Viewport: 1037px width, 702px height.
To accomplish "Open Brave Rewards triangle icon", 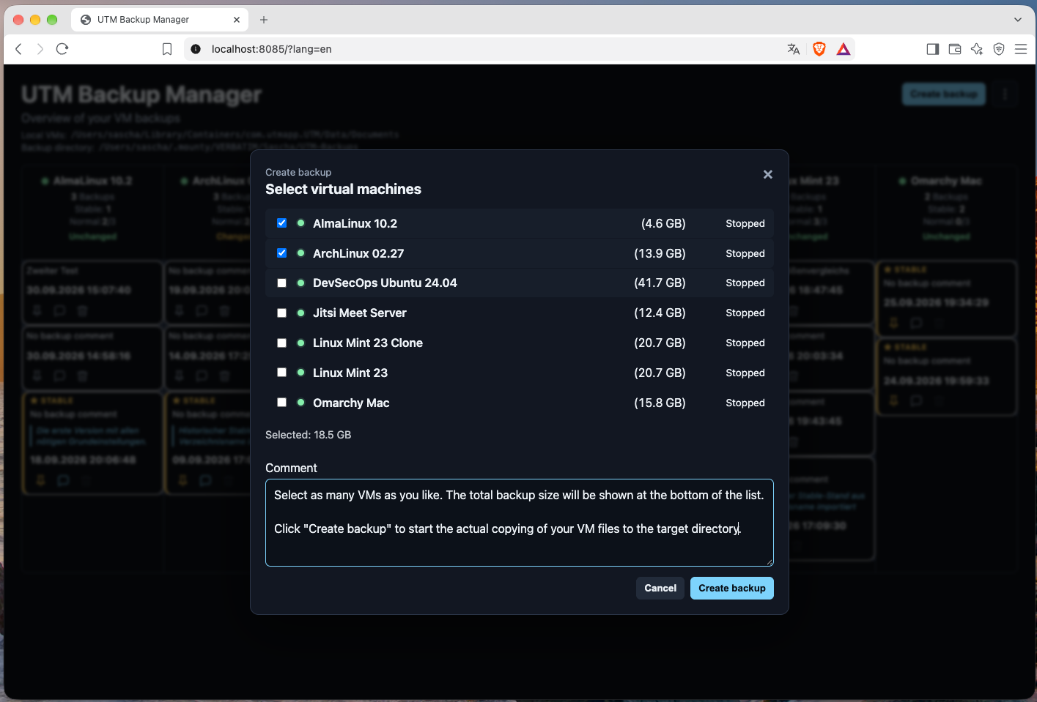I will (x=844, y=49).
